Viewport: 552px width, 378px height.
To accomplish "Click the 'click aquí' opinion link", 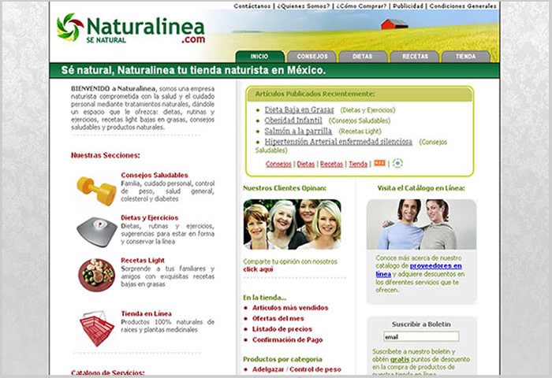I will [258, 269].
